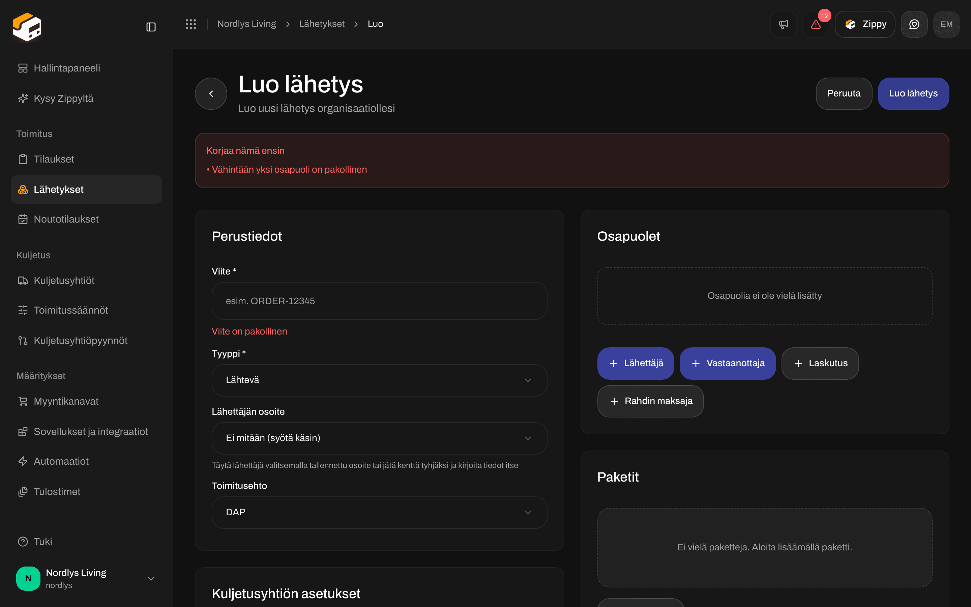Click the Peruuta button

click(844, 93)
